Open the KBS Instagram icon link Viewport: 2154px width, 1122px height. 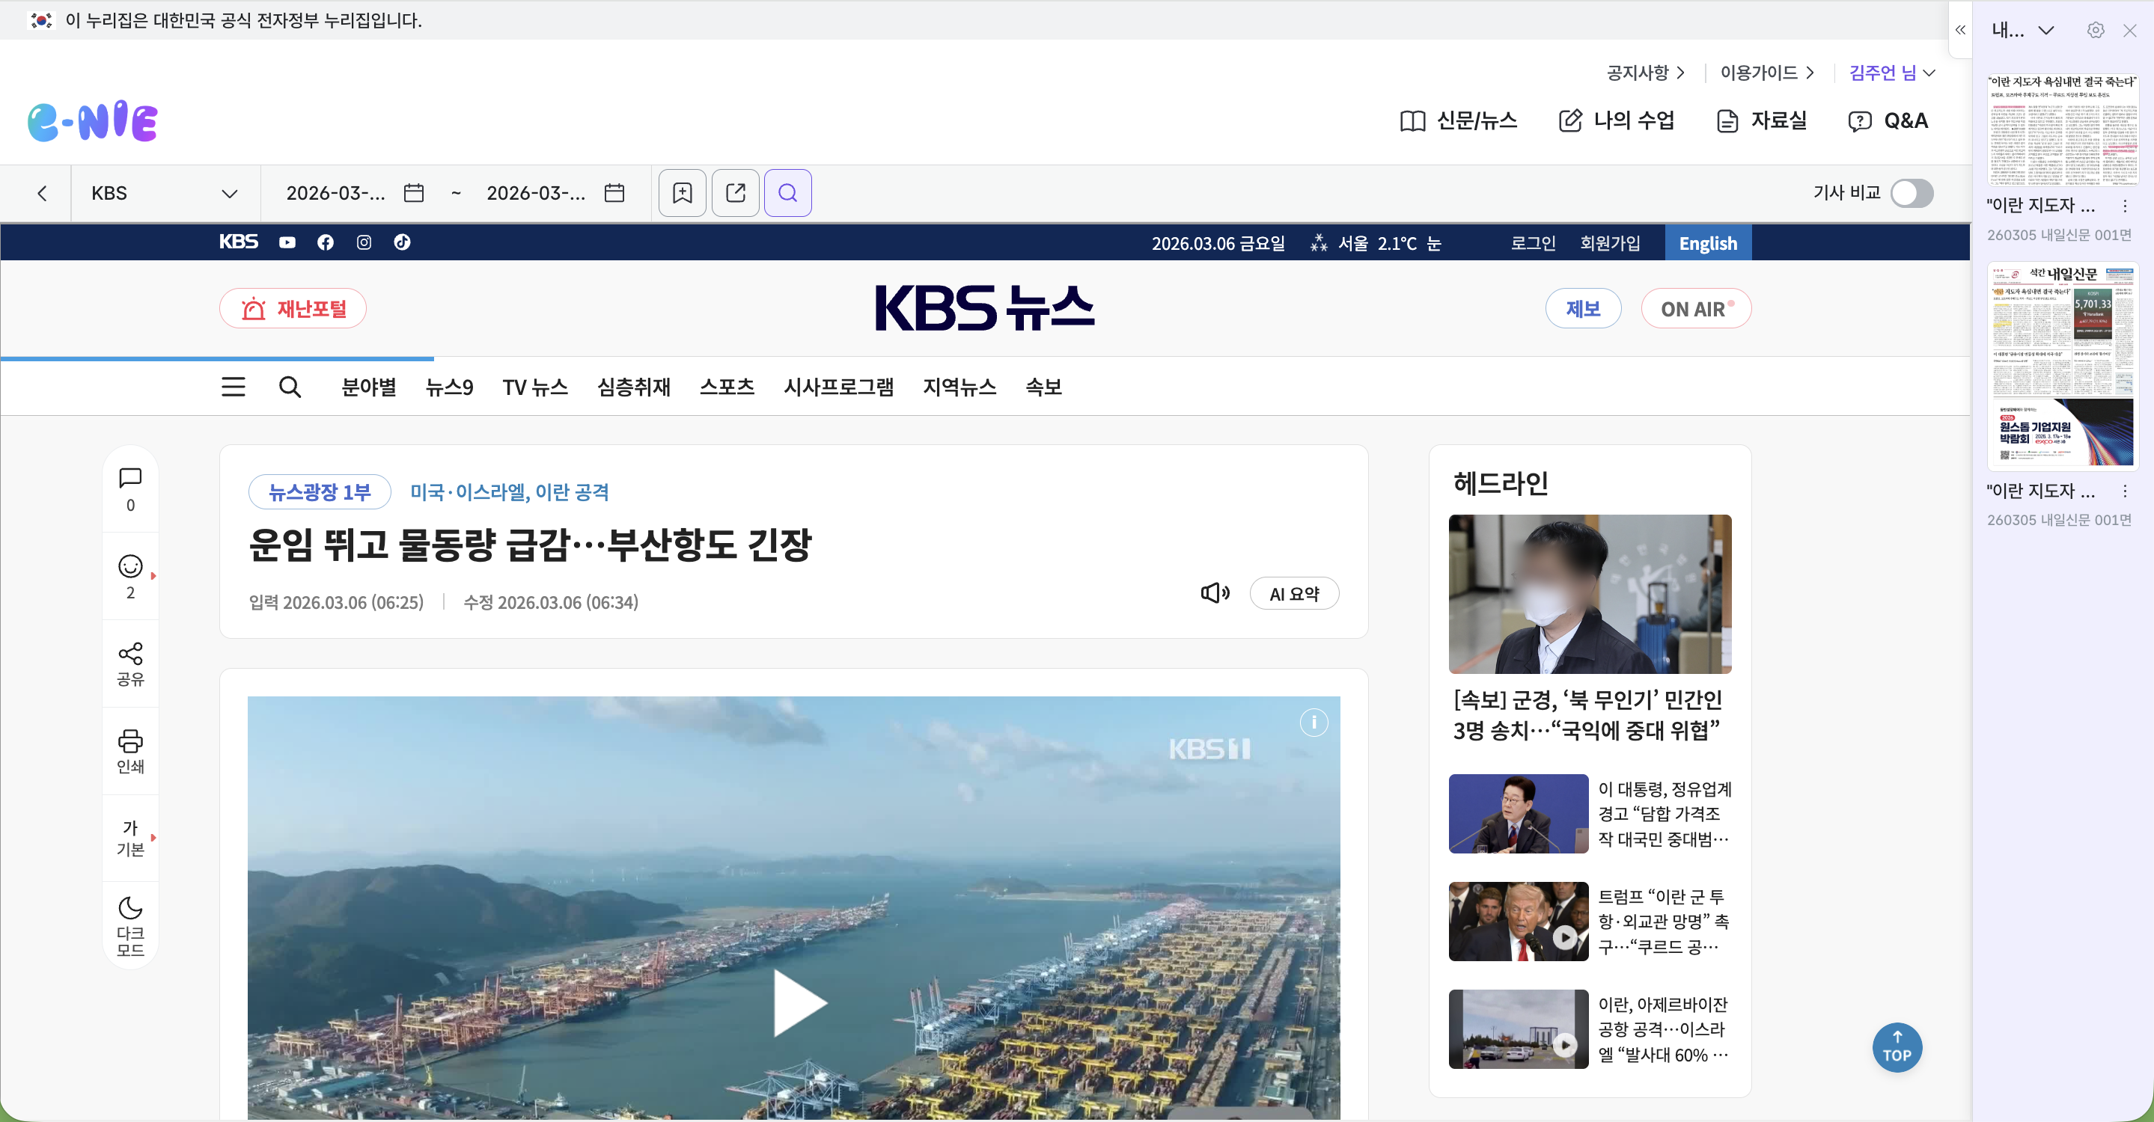pyautogui.click(x=364, y=242)
